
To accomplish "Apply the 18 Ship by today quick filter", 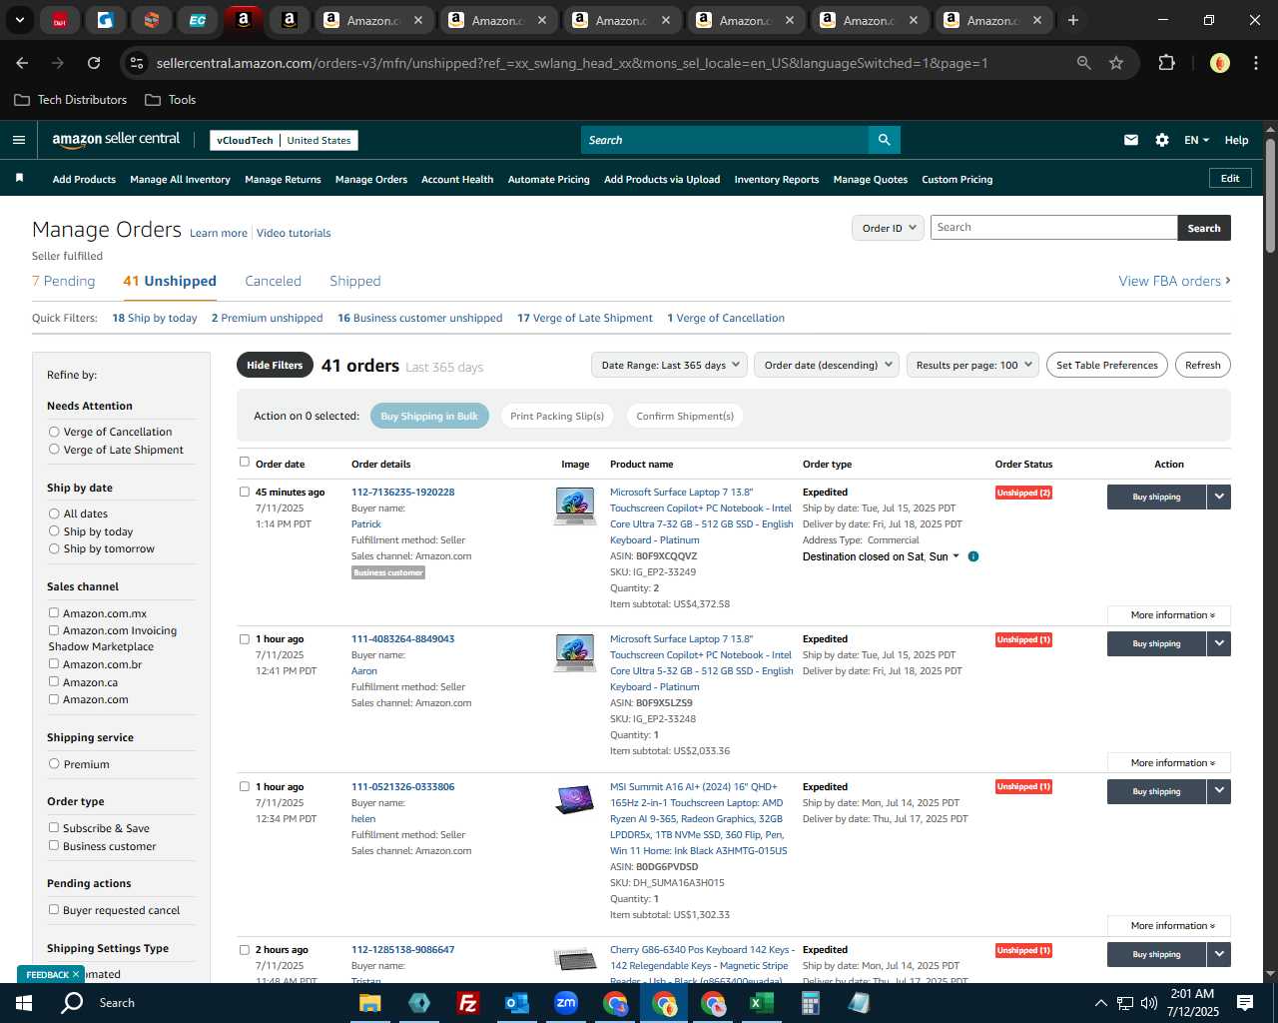I will point(155,318).
